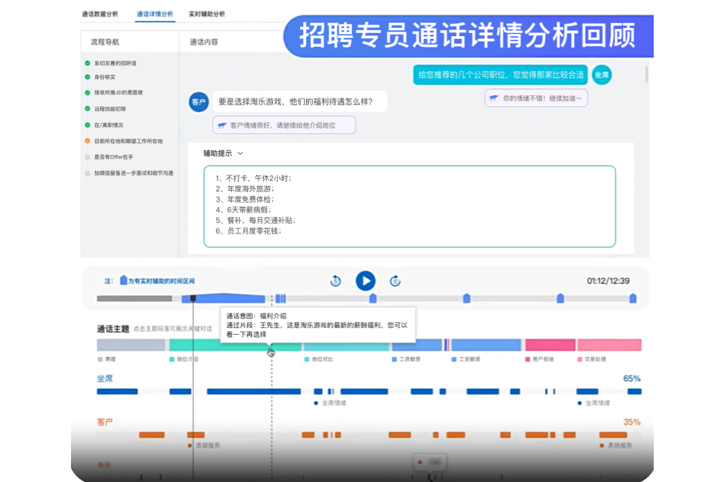Switch to the 实时辅助分析 tab

click(206, 14)
